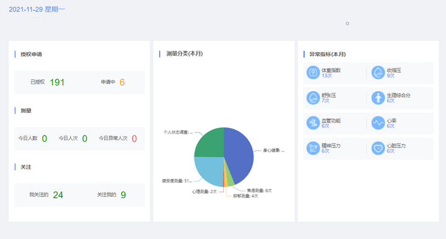Click the 舒张压 droplet icon

pos(313,98)
